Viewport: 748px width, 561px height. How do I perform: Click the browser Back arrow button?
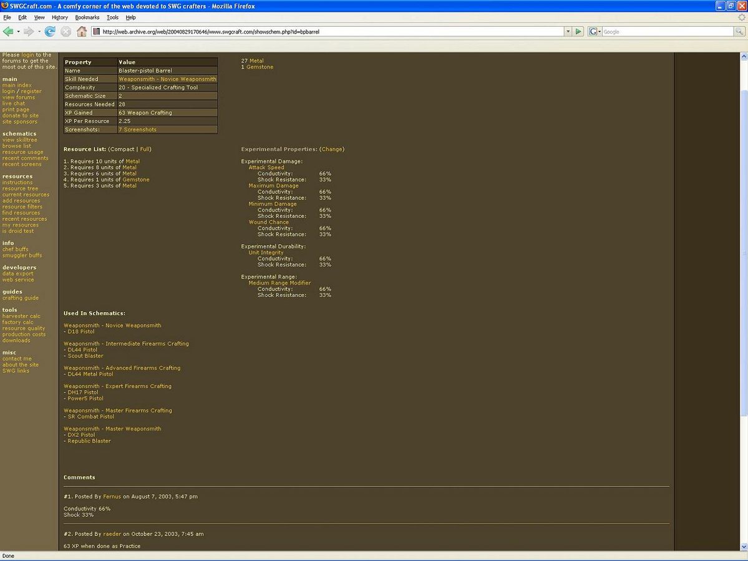pyautogui.click(x=8, y=31)
